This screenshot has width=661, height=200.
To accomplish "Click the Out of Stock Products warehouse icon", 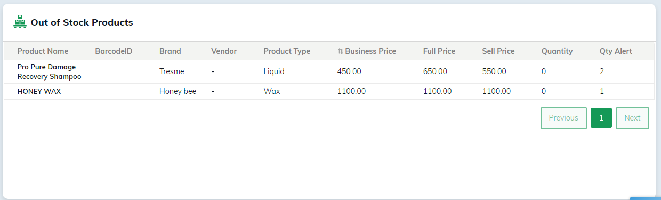I will click(x=20, y=22).
